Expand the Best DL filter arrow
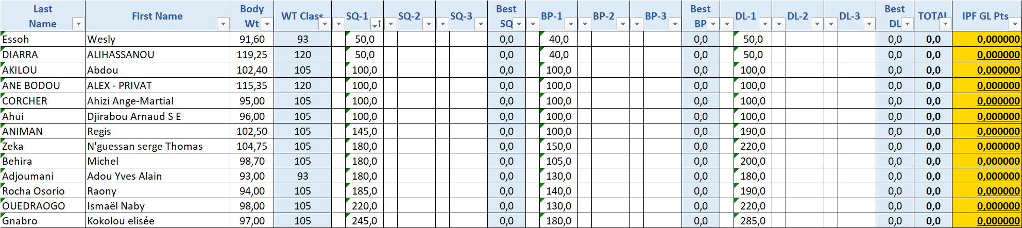 [x=907, y=24]
